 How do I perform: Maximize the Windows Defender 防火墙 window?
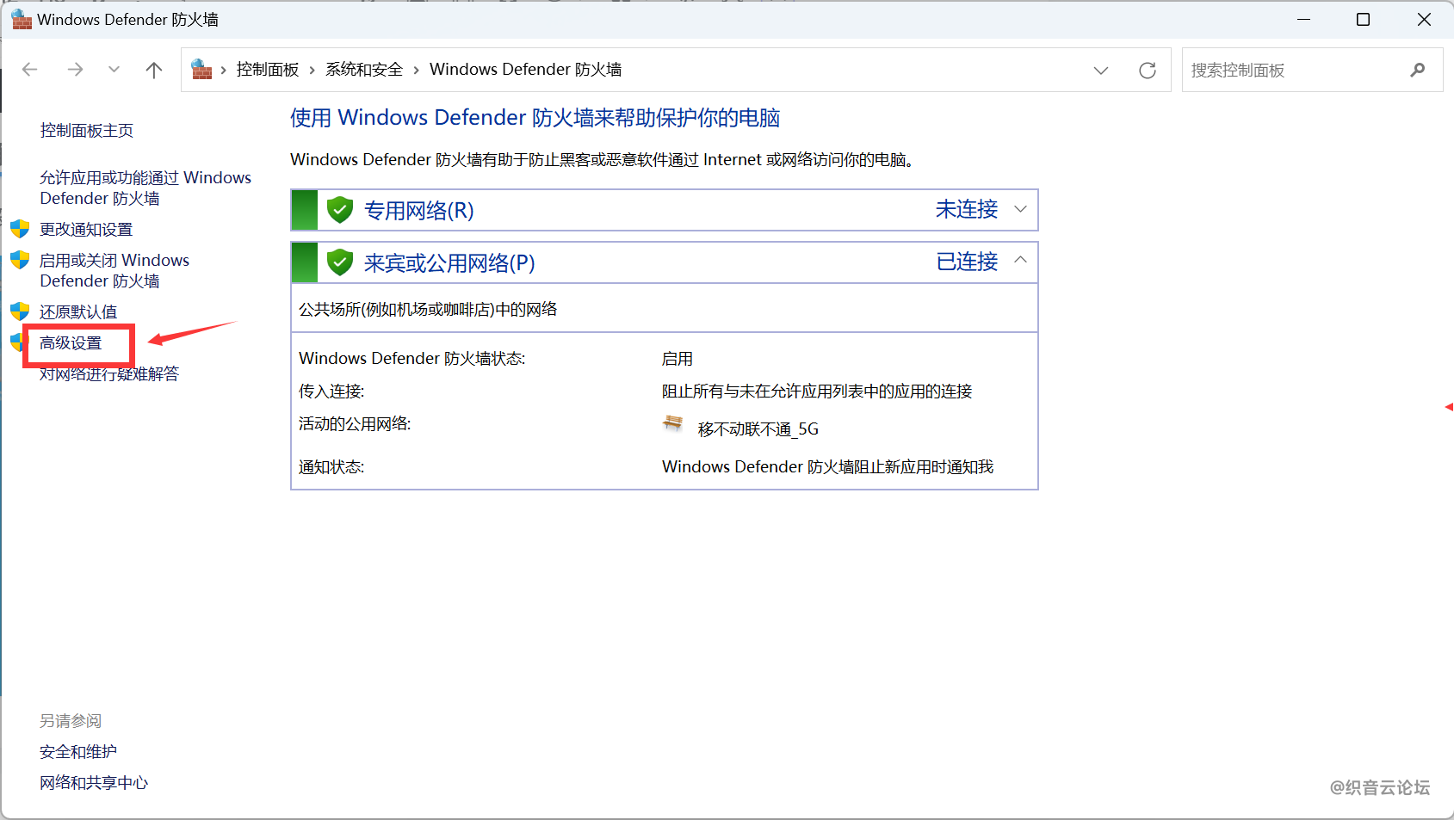[1363, 19]
